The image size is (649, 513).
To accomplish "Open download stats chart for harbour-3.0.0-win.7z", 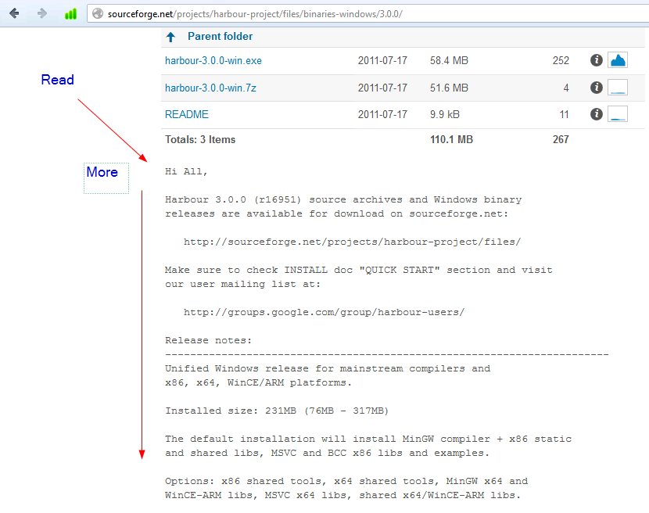I will pyautogui.click(x=618, y=88).
